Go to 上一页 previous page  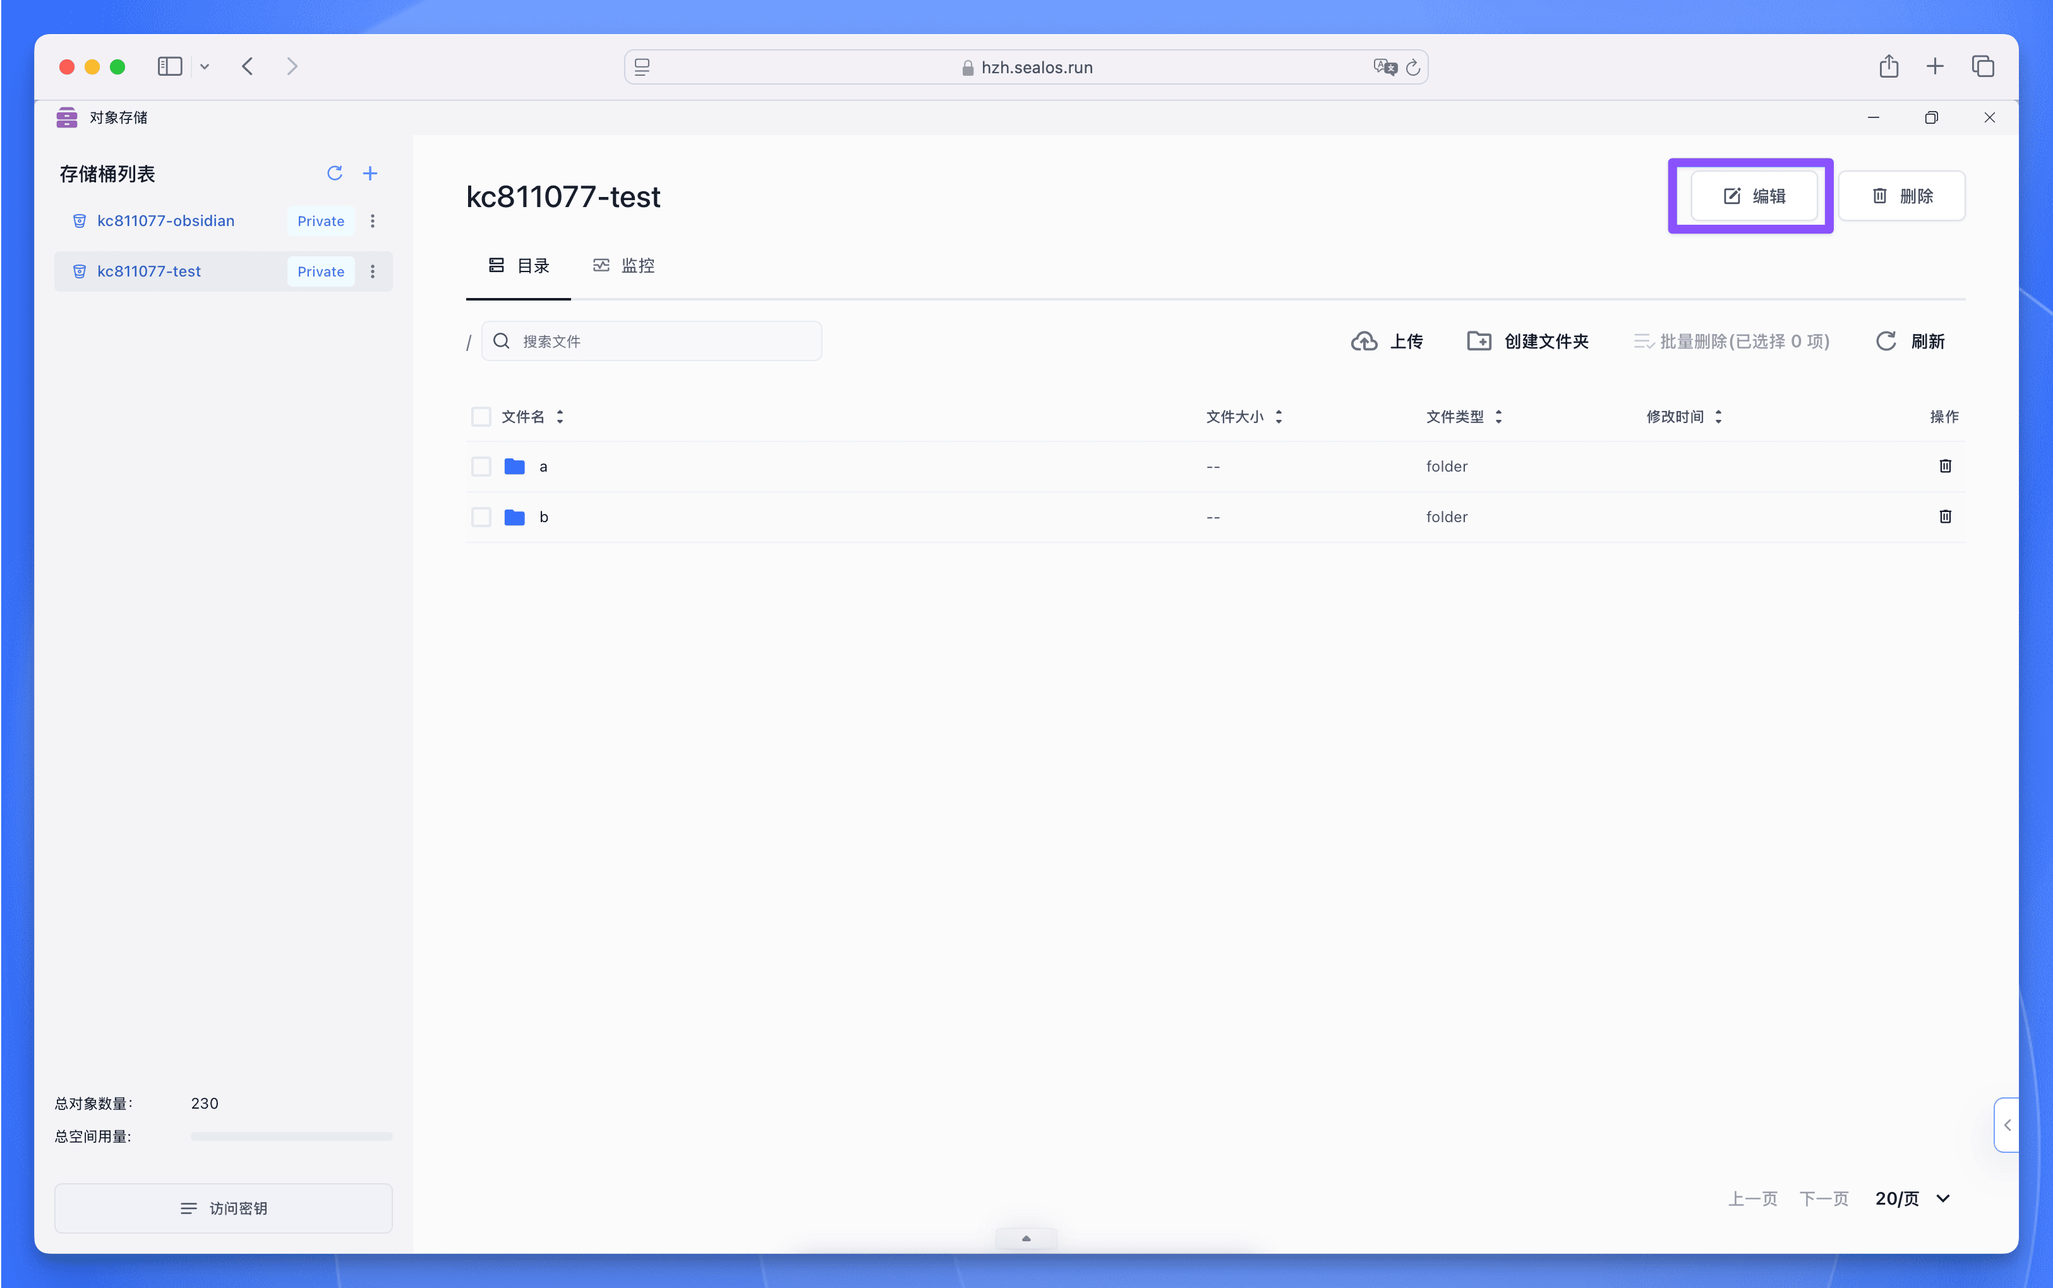[x=1752, y=1198]
